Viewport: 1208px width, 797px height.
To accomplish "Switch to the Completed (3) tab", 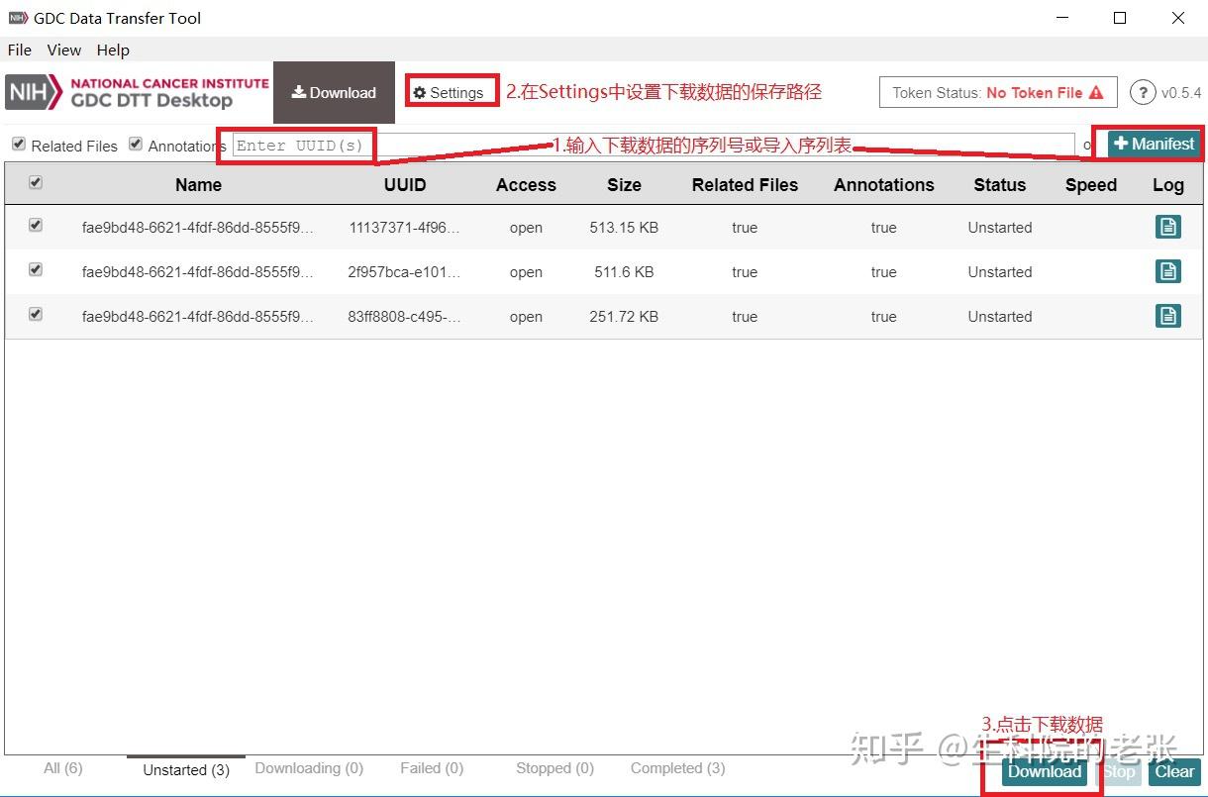I will pyautogui.click(x=676, y=767).
